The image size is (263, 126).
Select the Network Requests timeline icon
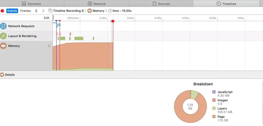[x=3, y=26]
